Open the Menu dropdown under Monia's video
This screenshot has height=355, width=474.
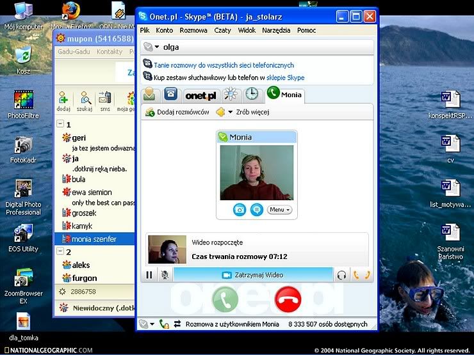point(280,210)
